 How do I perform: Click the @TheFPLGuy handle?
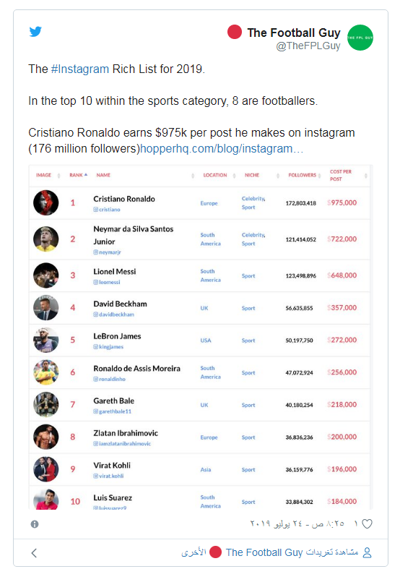pyautogui.click(x=308, y=46)
